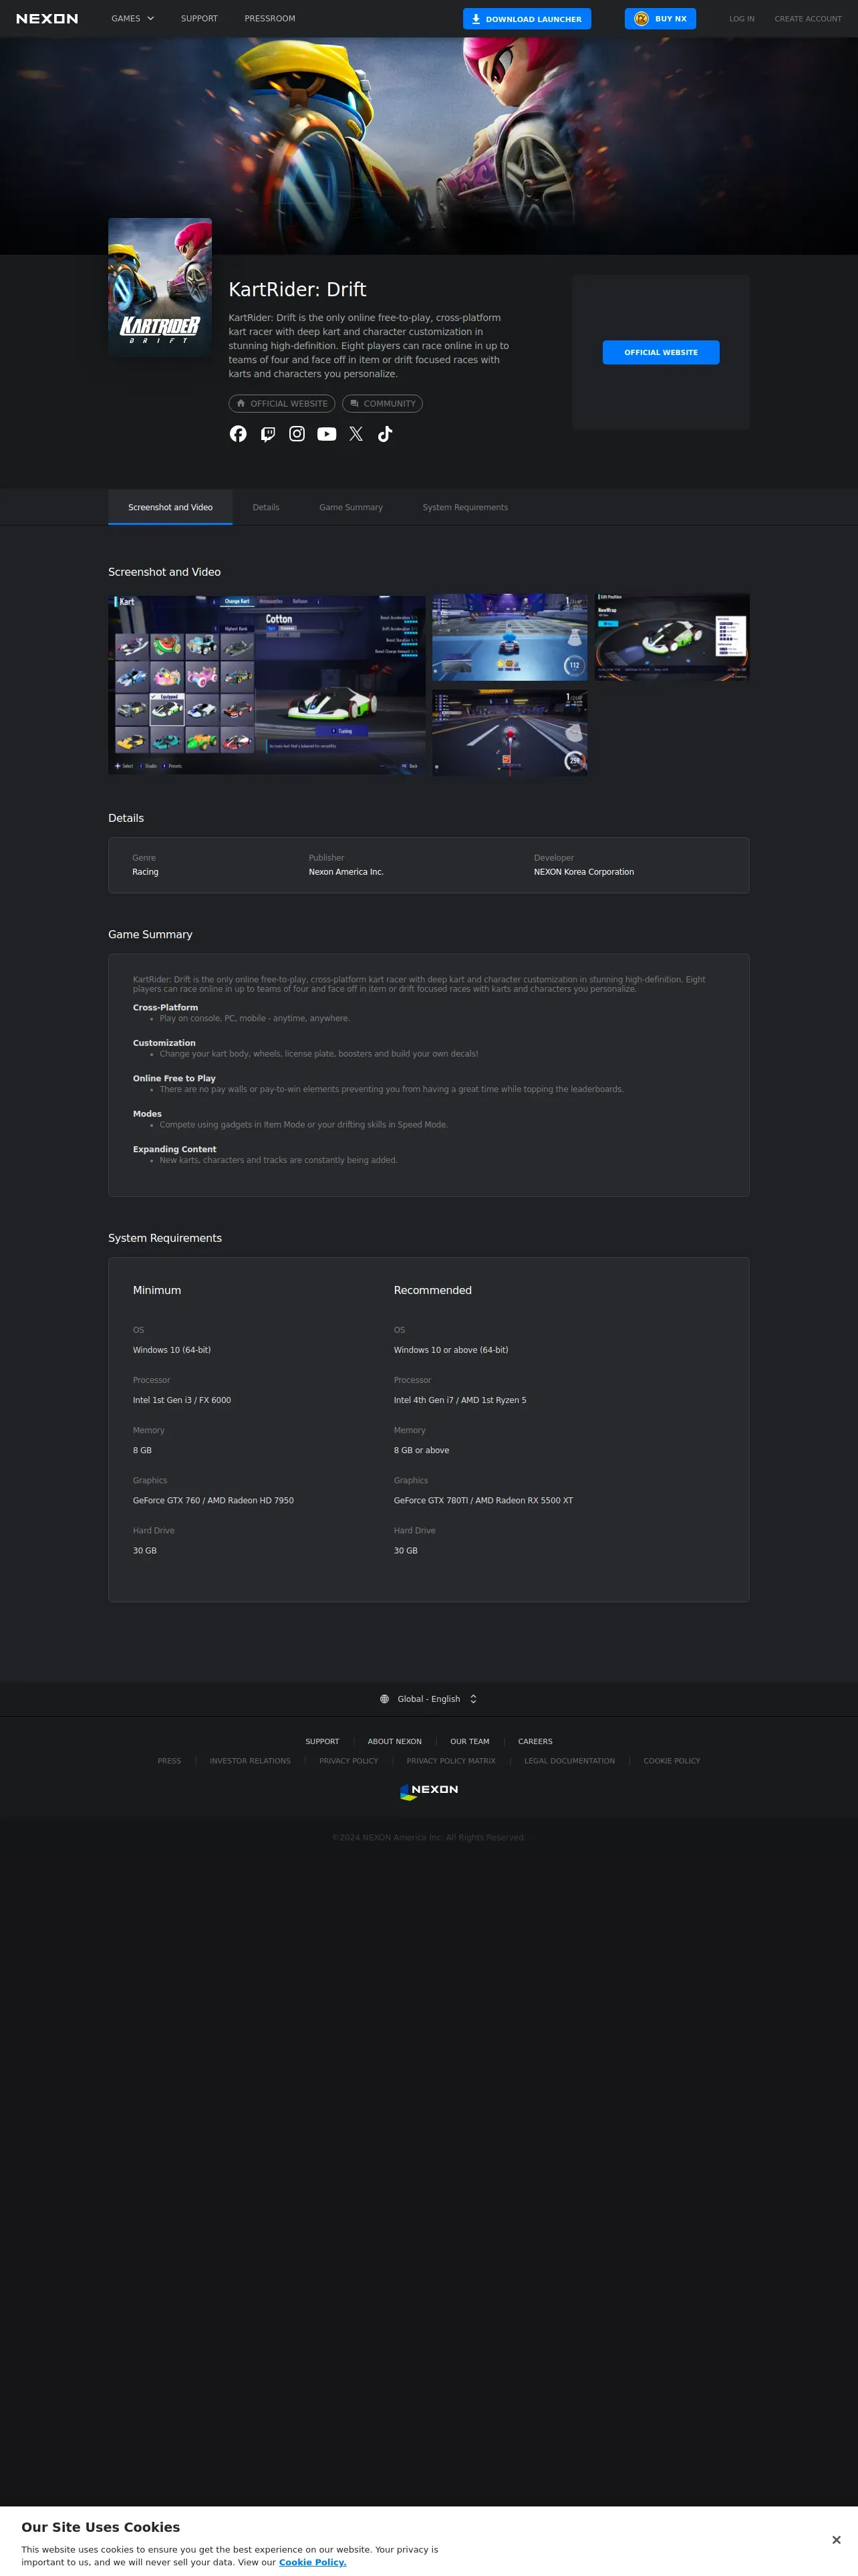Click the Nexon logo in the header
This screenshot has height=2576, width=858.
47,19
